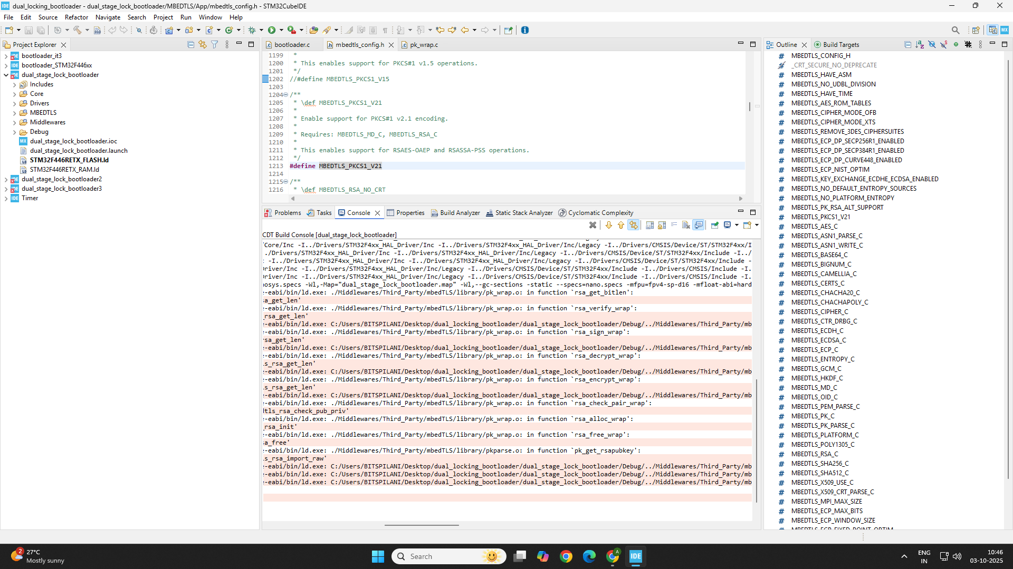
Task: Toggle Show Whitespace Characters in the editor toolbar
Action: [x=386, y=30]
